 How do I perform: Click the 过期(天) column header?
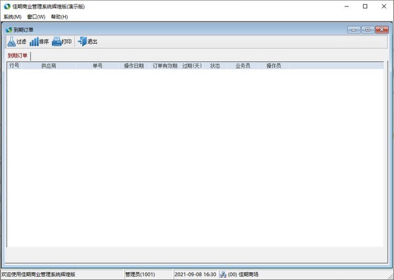(x=192, y=66)
